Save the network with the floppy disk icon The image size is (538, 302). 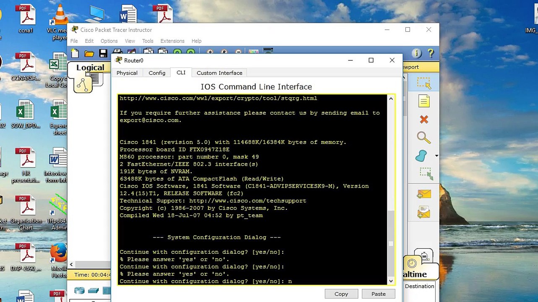(x=103, y=53)
